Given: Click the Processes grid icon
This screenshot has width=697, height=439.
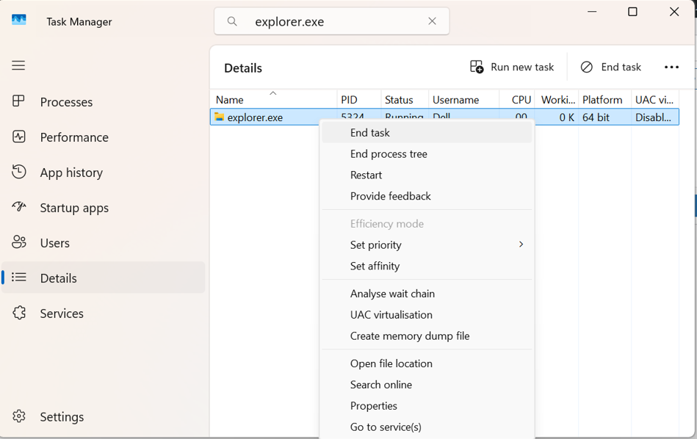Looking at the screenshot, I should (18, 101).
